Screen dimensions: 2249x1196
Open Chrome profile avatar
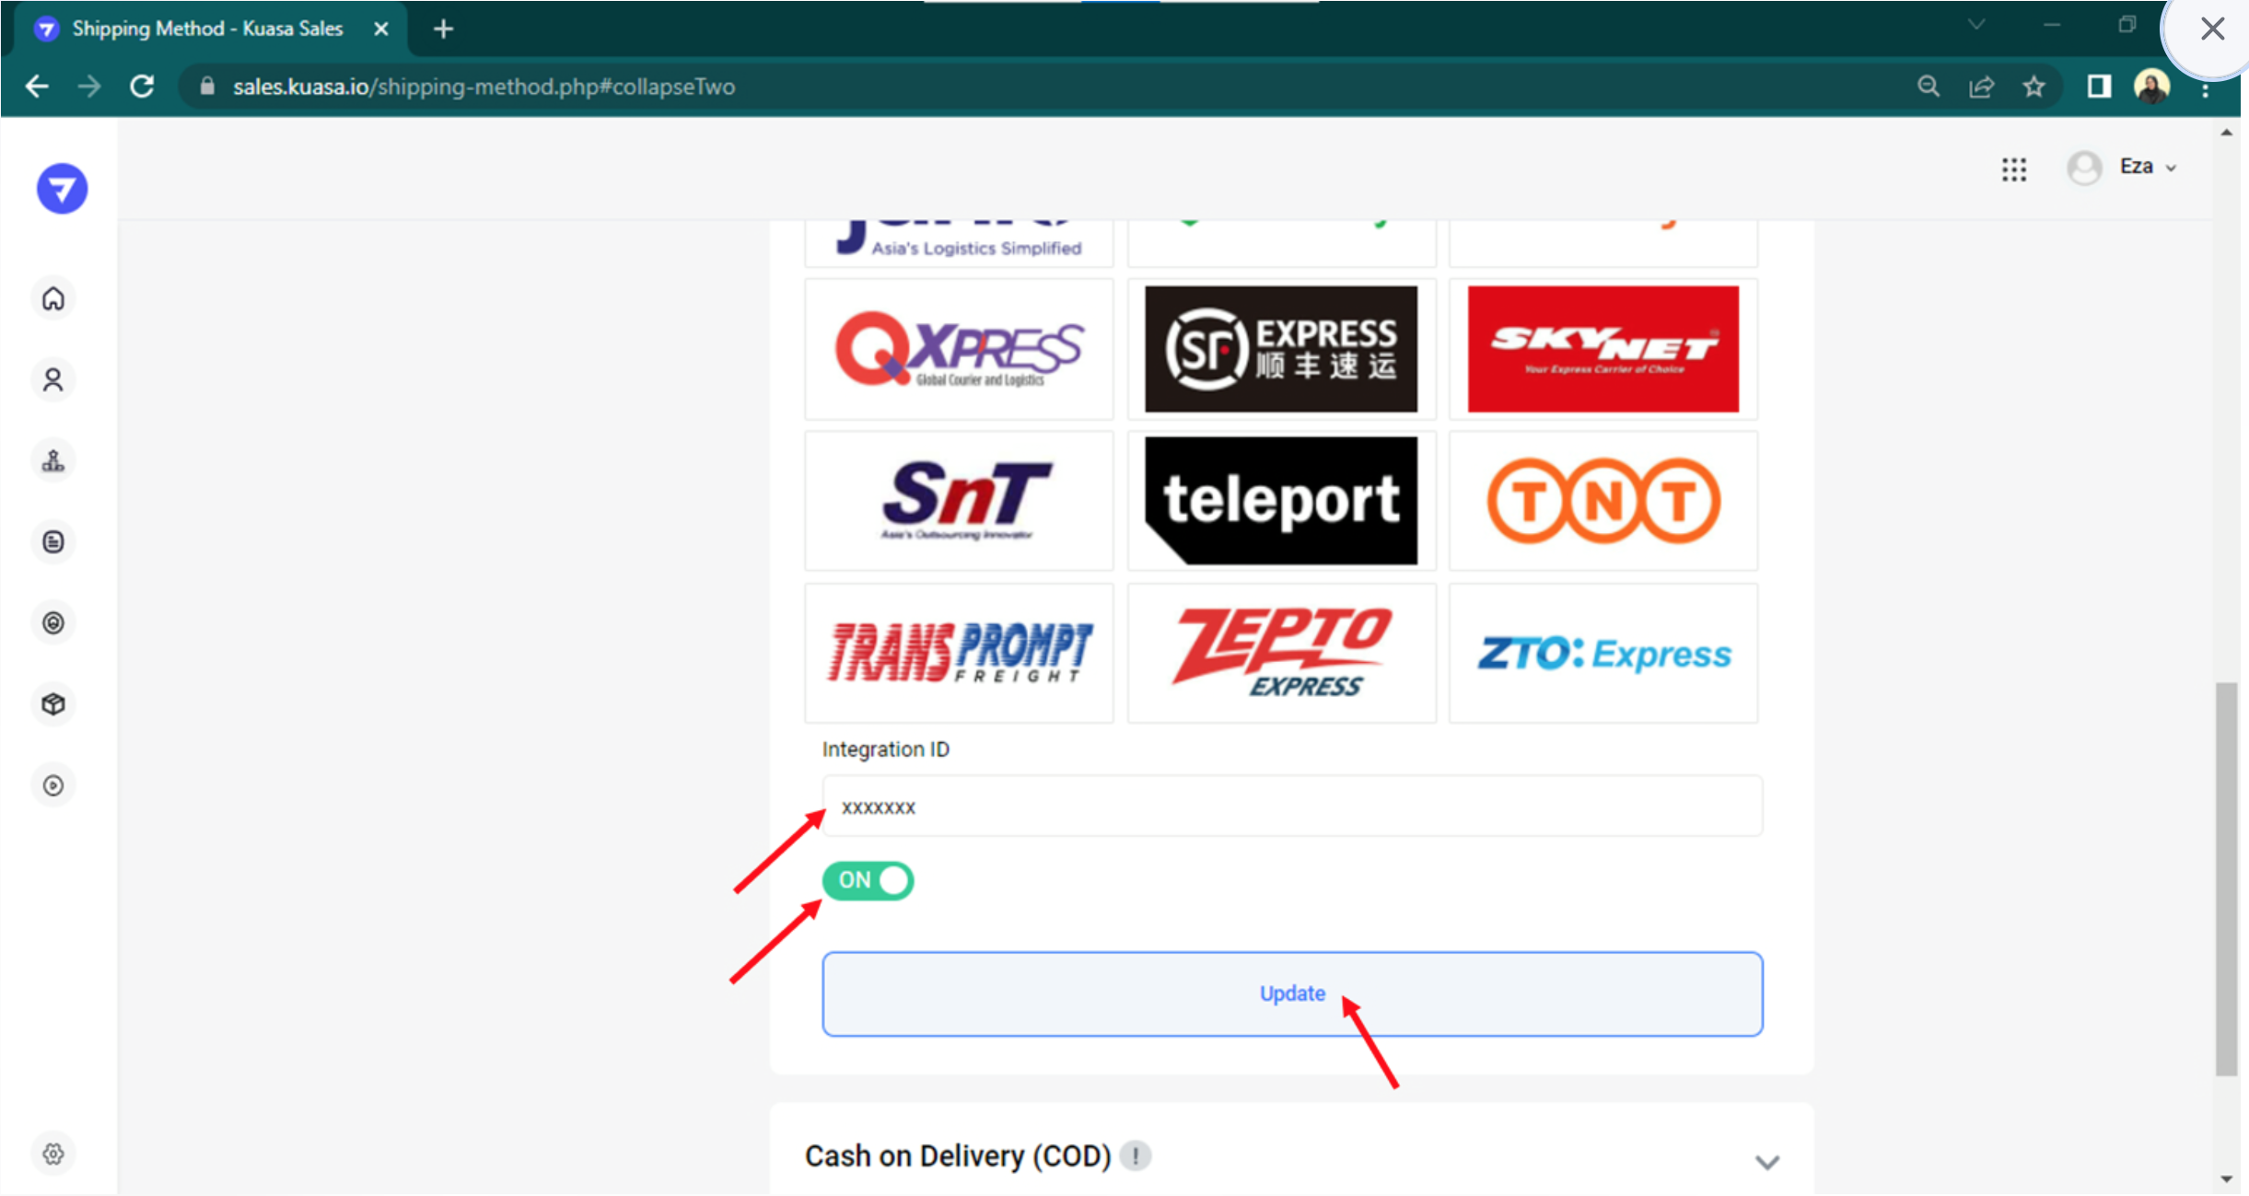2151,87
